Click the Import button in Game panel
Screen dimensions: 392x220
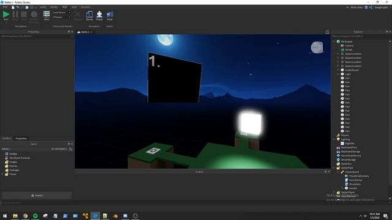(x=37, y=196)
